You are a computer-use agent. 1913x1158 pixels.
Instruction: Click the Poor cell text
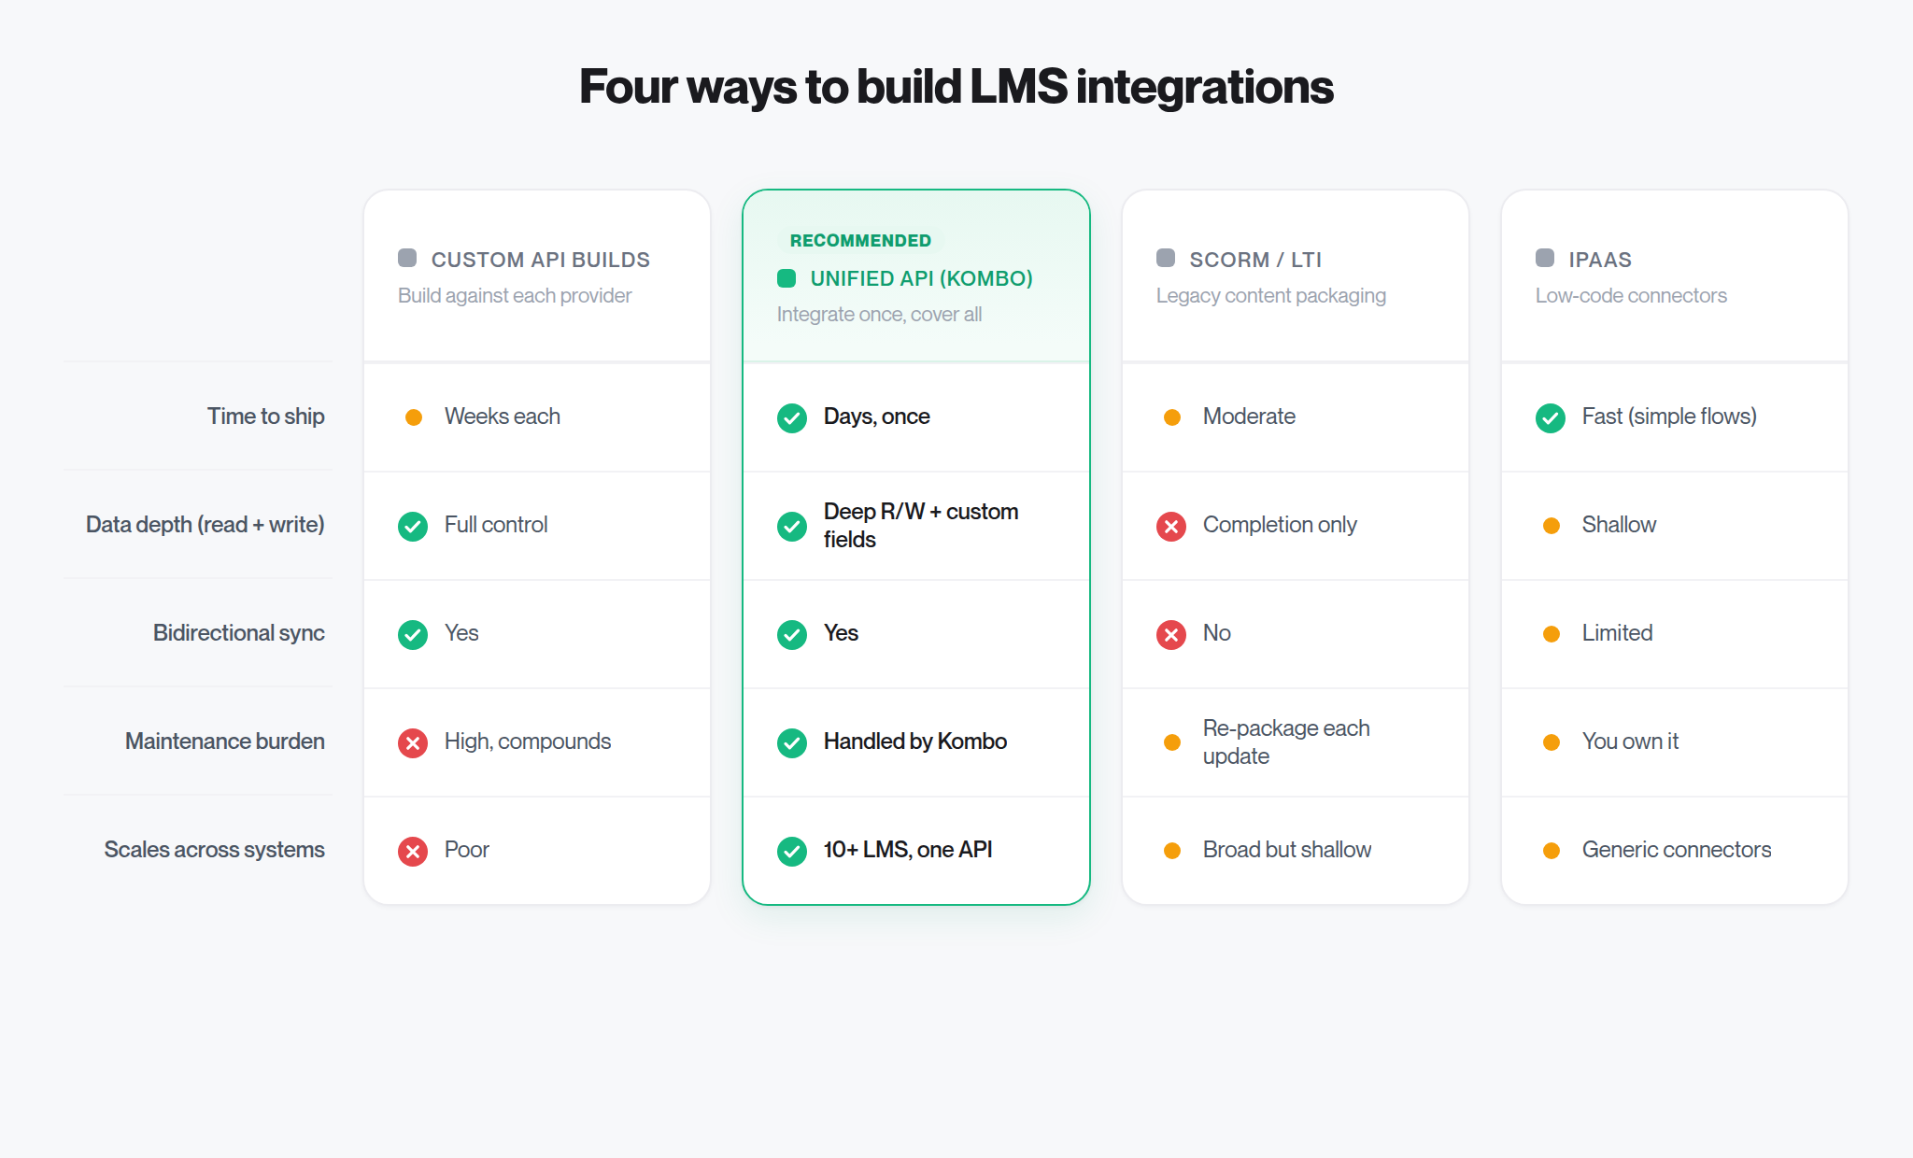point(467,850)
